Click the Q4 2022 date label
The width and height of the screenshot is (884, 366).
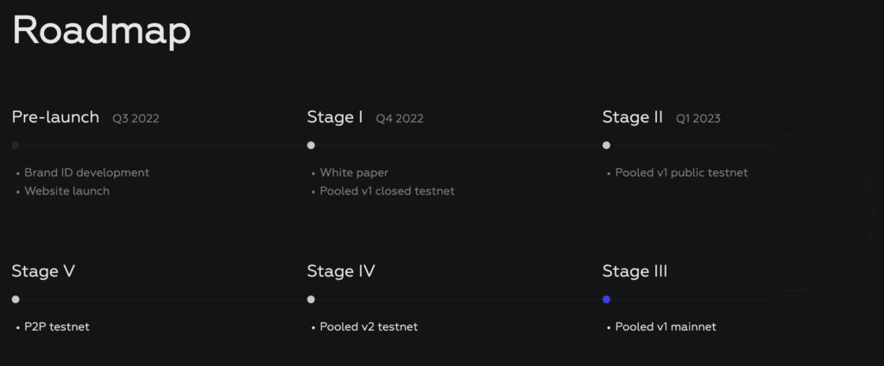[x=400, y=119]
